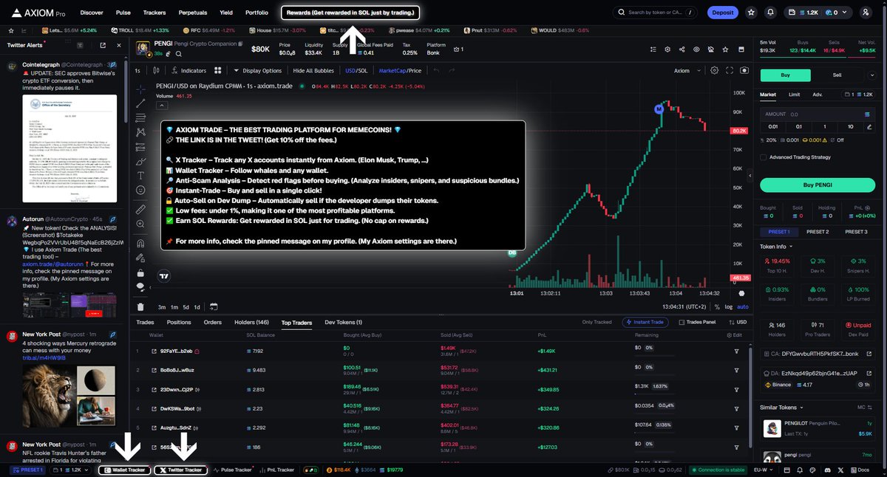Filter wallet BoBo8J...wBuz with funnel icon
This screenshot has width=887, height=477.
point(736,370)
